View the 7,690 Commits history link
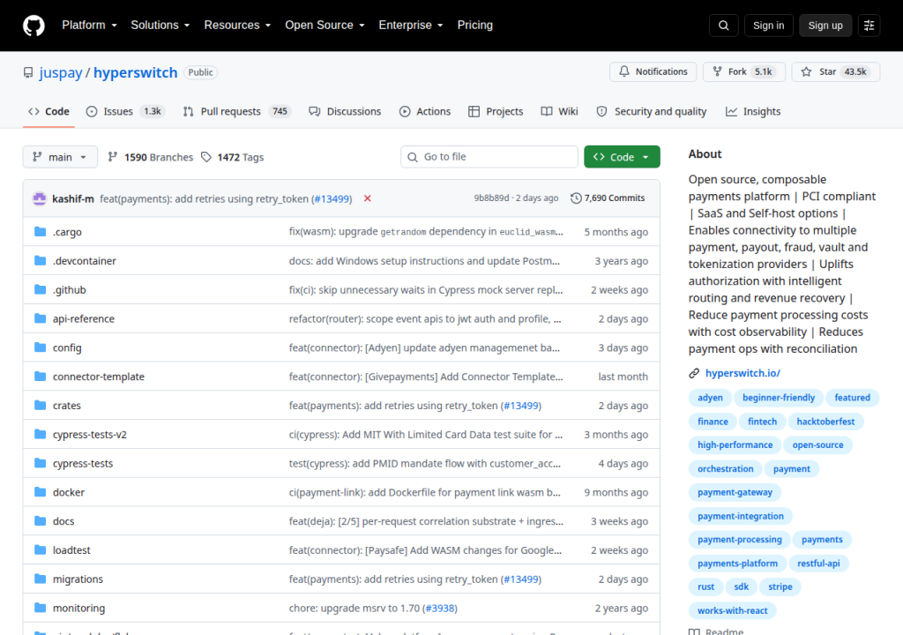 [608, 198]
